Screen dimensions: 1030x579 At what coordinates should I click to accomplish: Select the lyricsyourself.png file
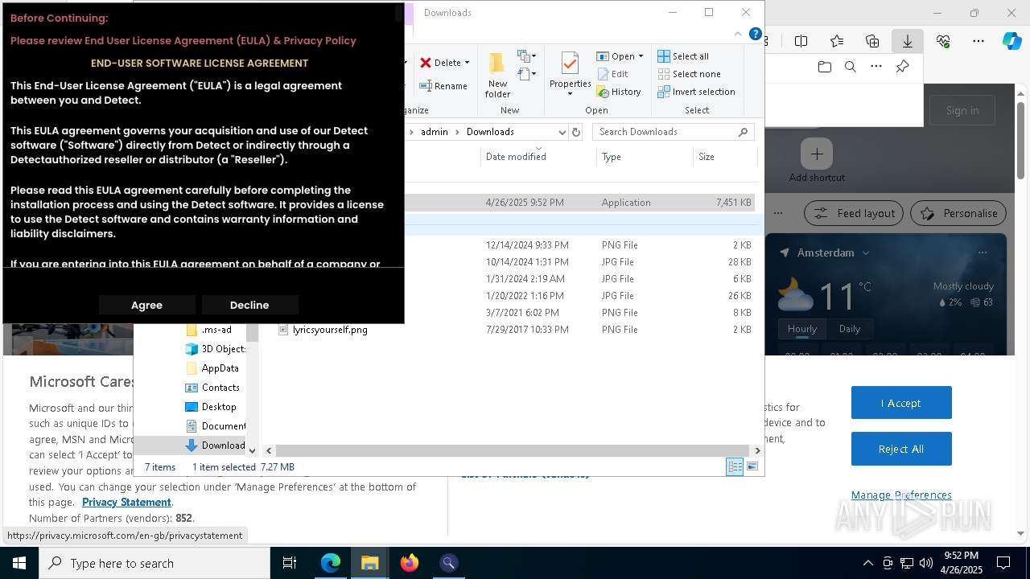(x=330, y=330)
